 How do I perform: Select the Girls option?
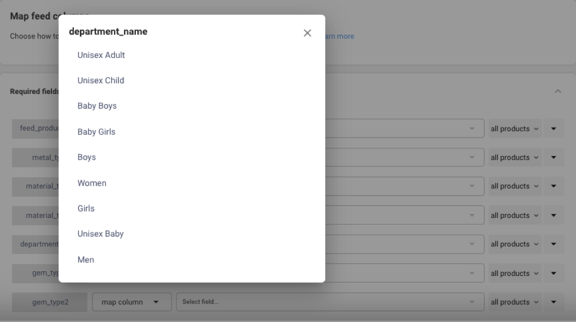click(86, 209)
